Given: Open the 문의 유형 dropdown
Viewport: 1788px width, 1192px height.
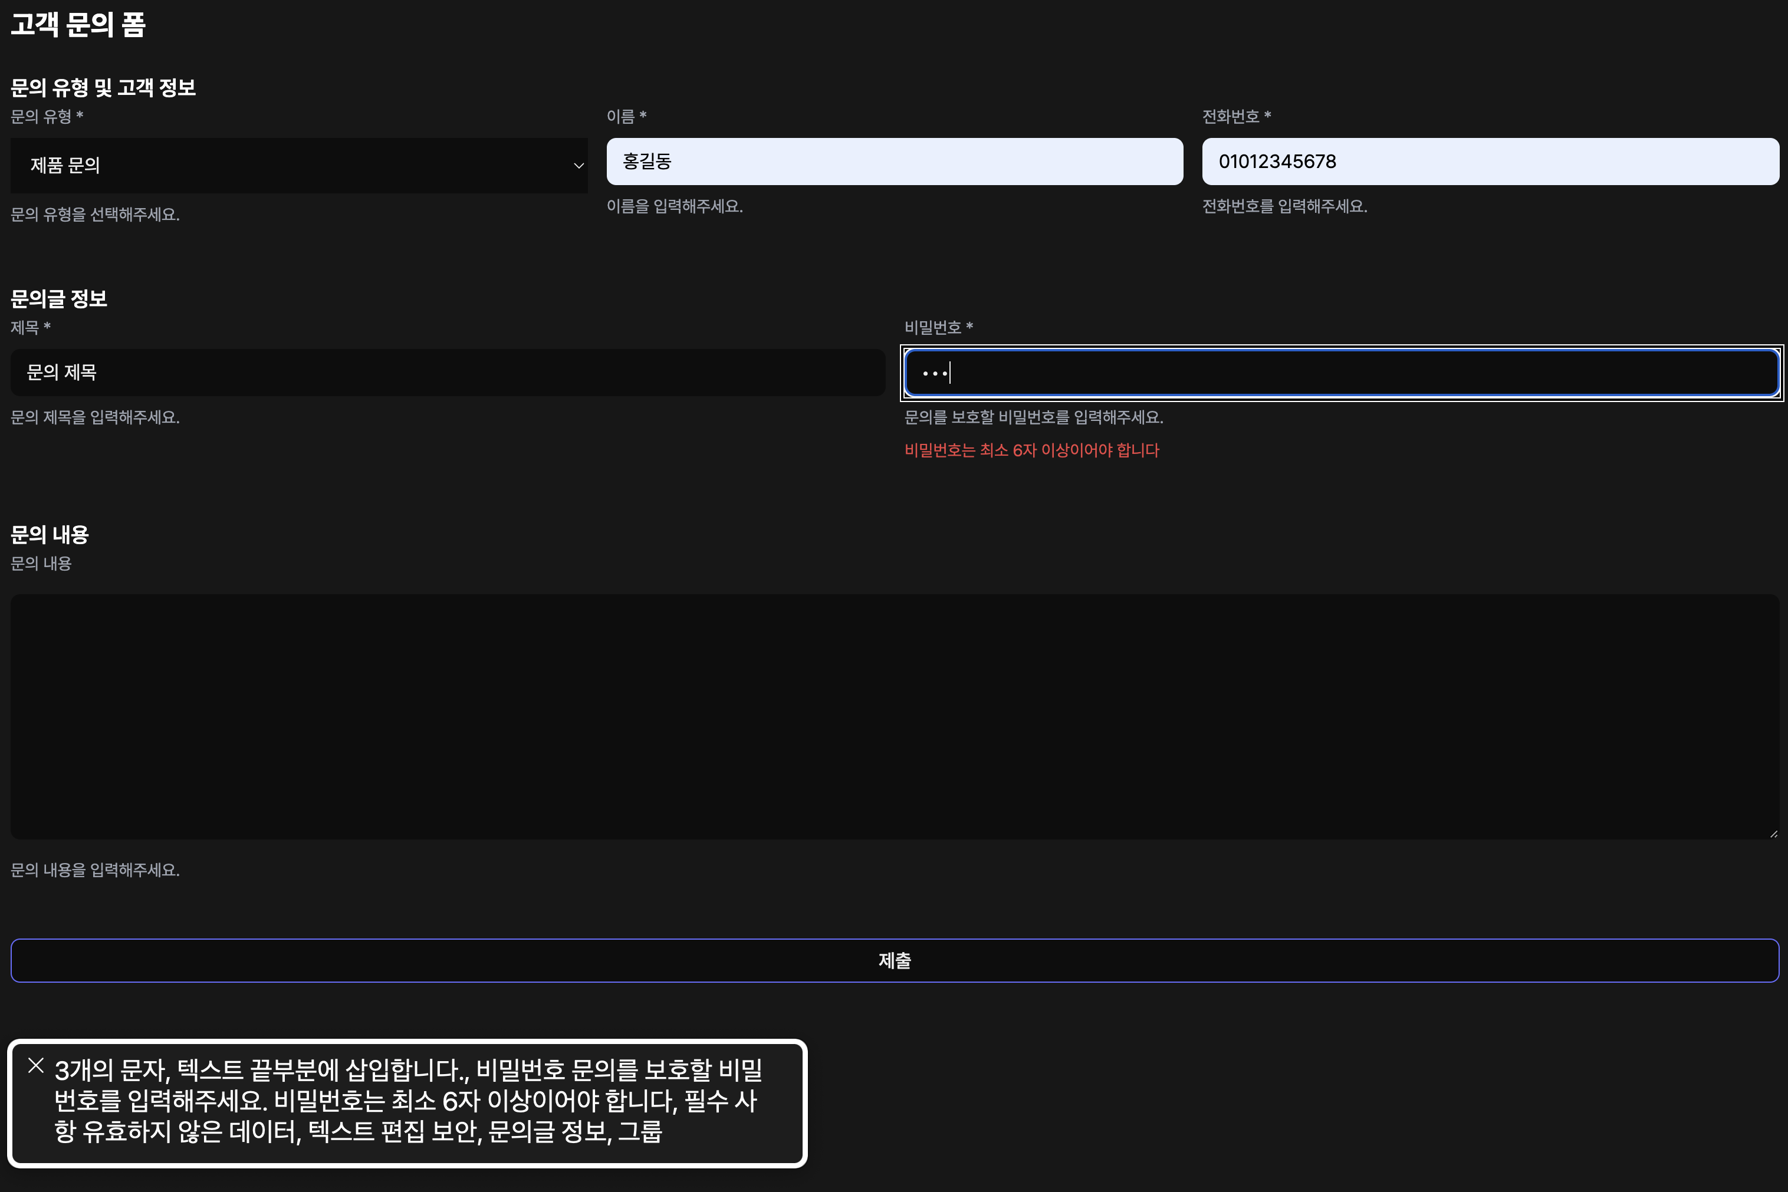Looking at the screenshot, I should [299, 165].
